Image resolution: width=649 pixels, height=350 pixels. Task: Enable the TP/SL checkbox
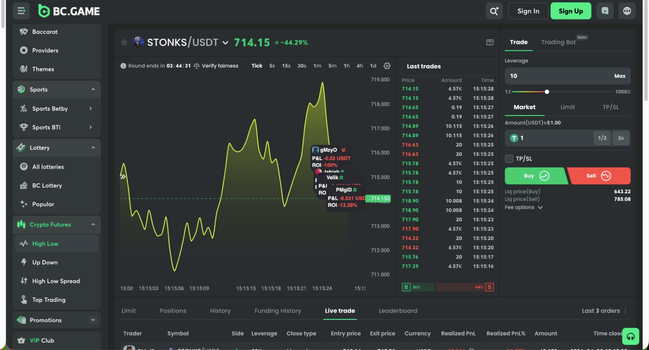click(x=509, y=159)
